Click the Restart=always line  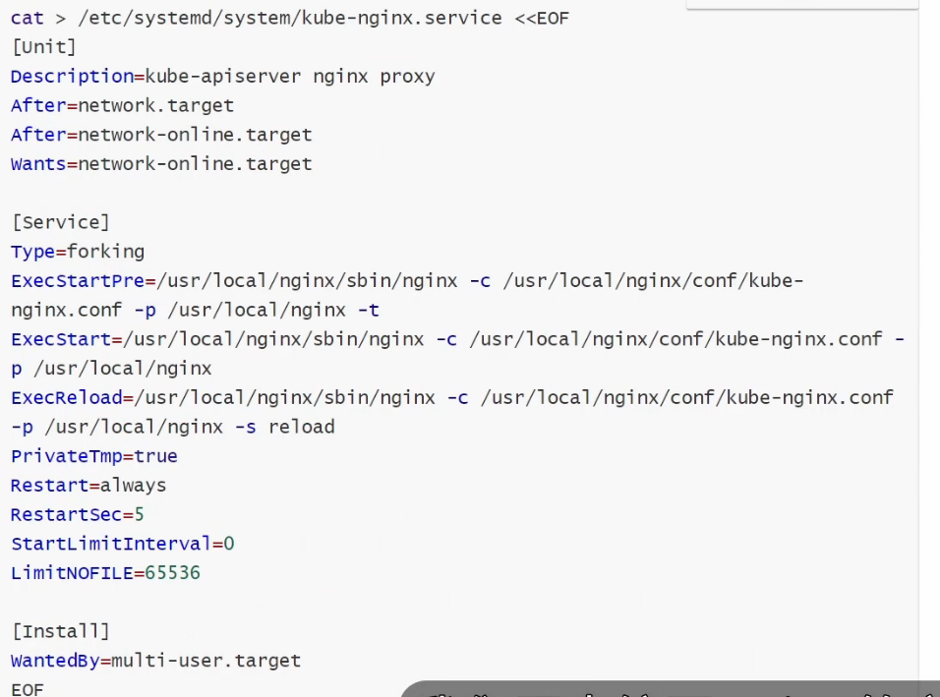[x=88, y=486]
